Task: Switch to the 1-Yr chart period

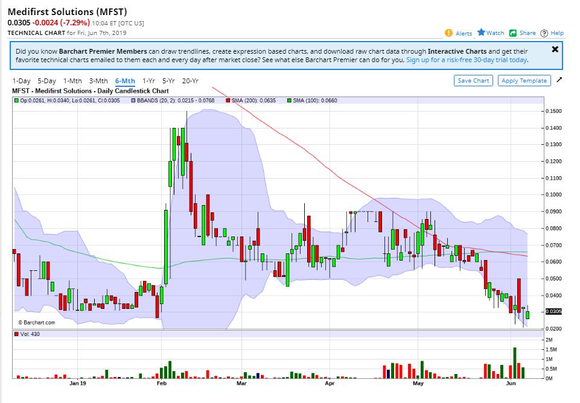Action: [148, 81]
